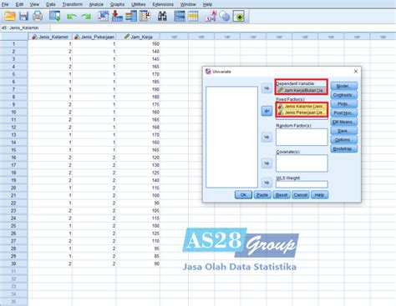Click the Jam_Kerja cell showing 85
Image resolution: width=396 pixels, height=306 pixels.
tap(138, 256)
